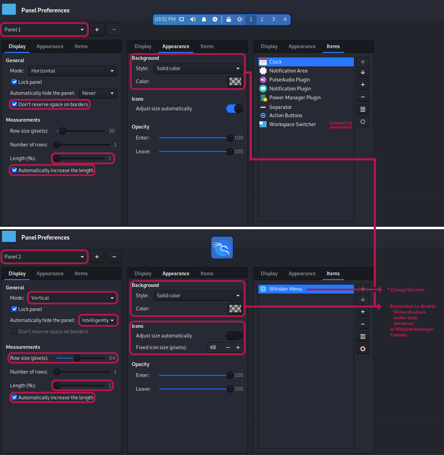This screenshot has width=444, height=455.
Task: Click the Power Manager Plugin icon
Action: click(263, 98)
